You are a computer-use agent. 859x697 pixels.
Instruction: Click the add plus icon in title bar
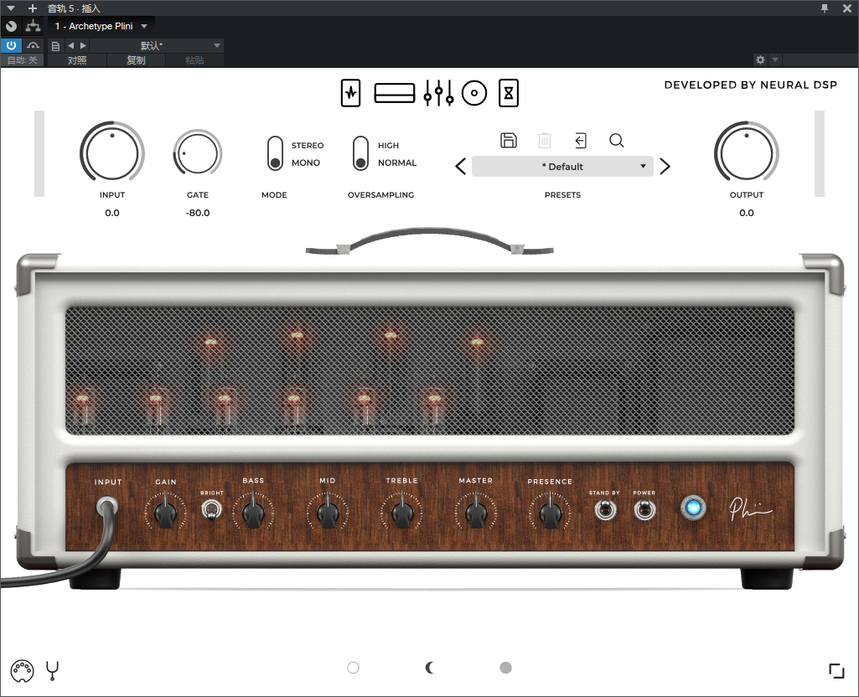pyautogui.click(x=33, y=8)
